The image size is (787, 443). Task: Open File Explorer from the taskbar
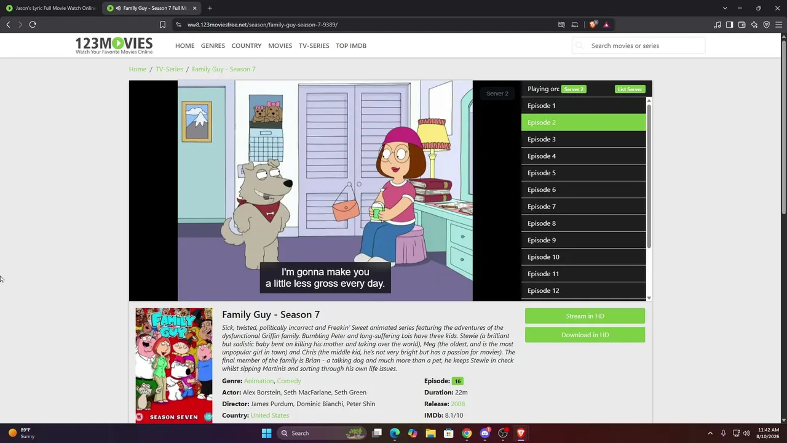430,433
